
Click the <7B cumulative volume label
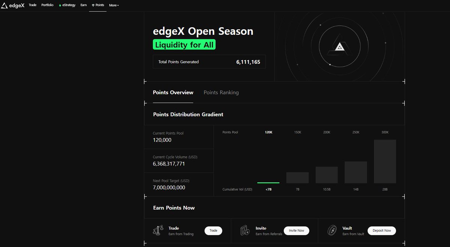click(268, 189)
